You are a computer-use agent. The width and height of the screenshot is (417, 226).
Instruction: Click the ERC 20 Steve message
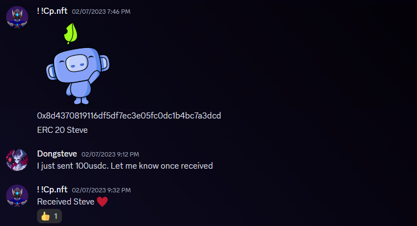62,130
